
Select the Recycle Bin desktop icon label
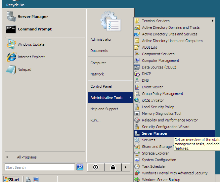(x=15, y=5)
